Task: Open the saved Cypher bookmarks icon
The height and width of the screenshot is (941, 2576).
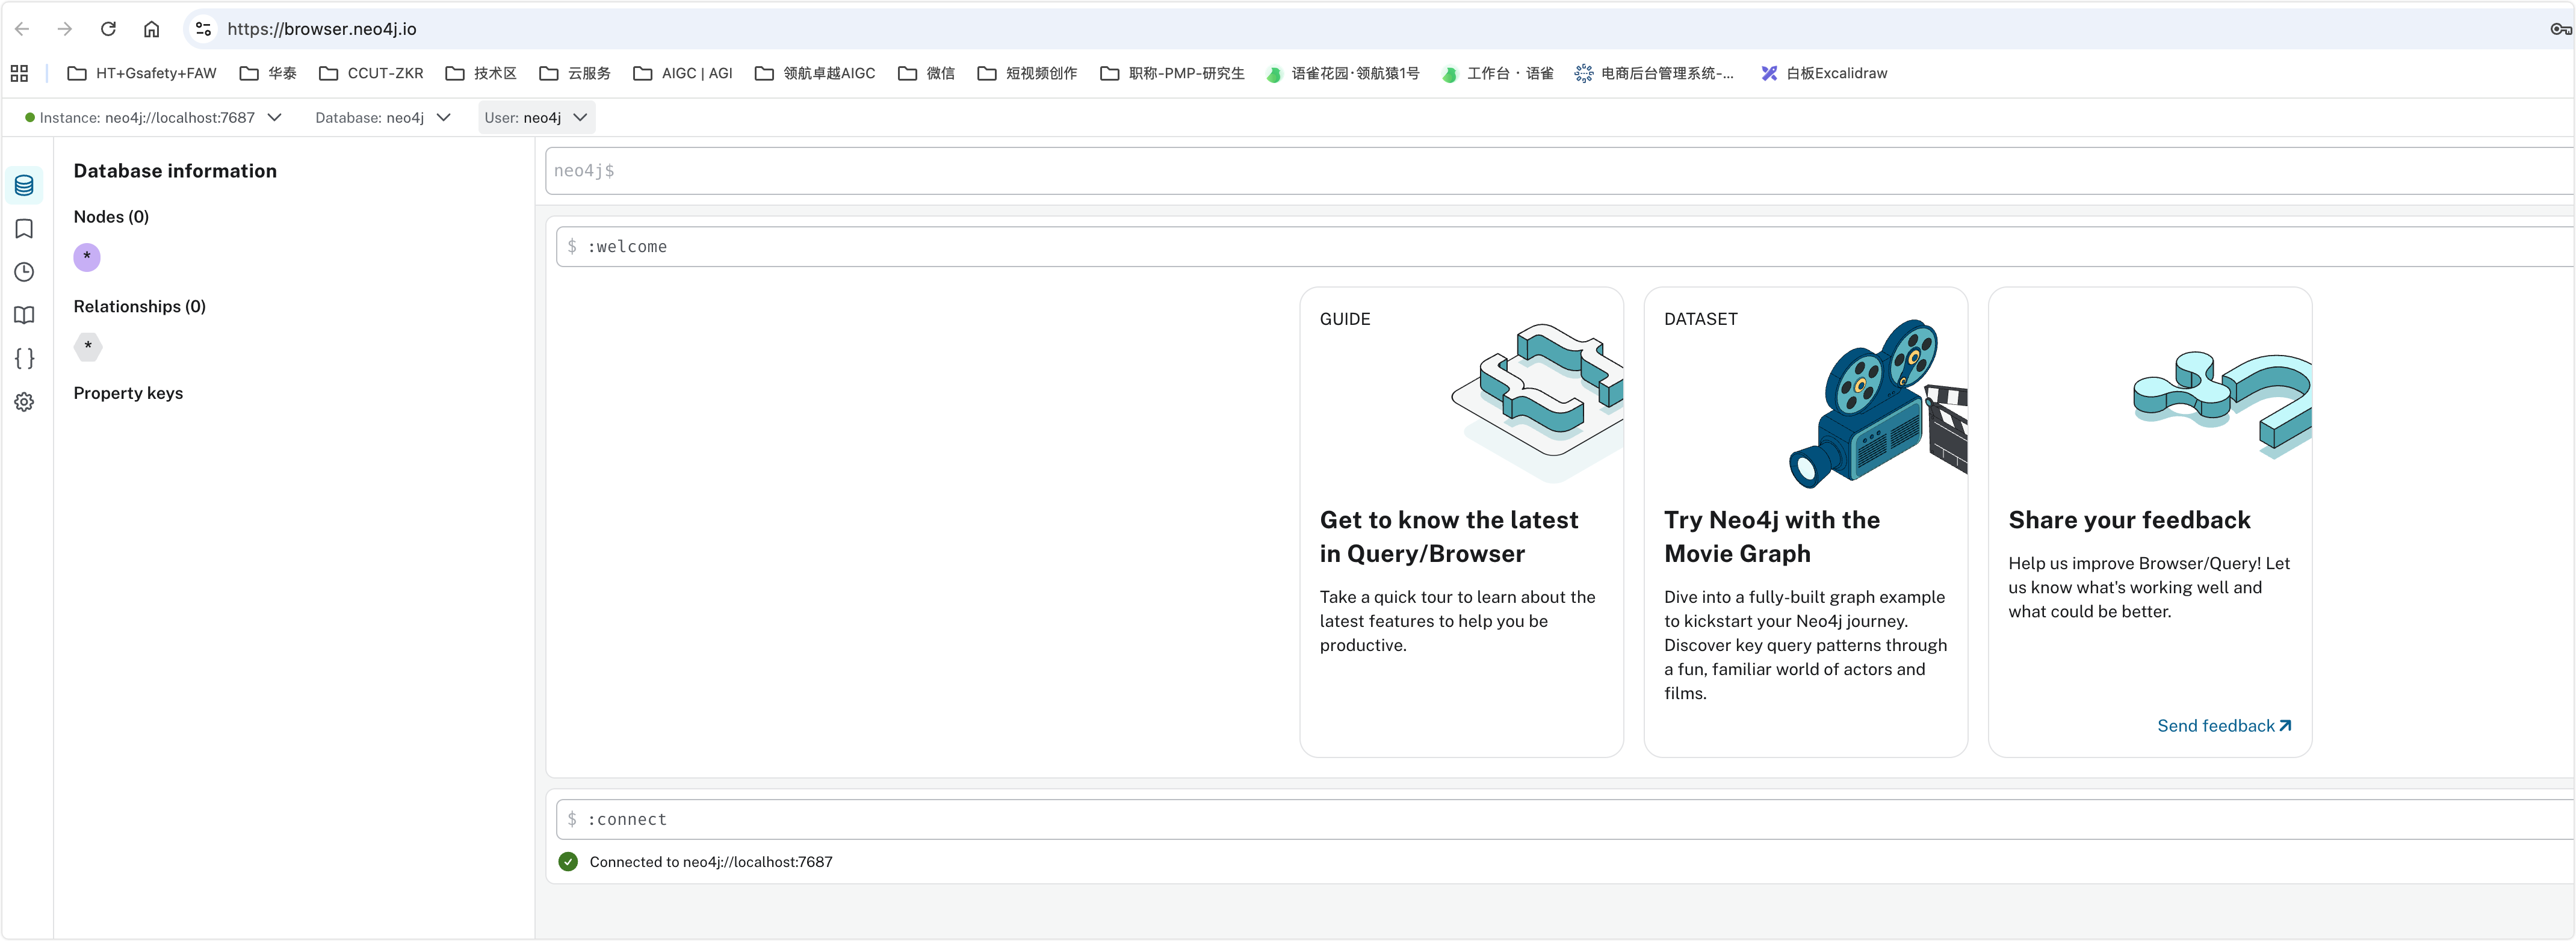Action: 24,229
